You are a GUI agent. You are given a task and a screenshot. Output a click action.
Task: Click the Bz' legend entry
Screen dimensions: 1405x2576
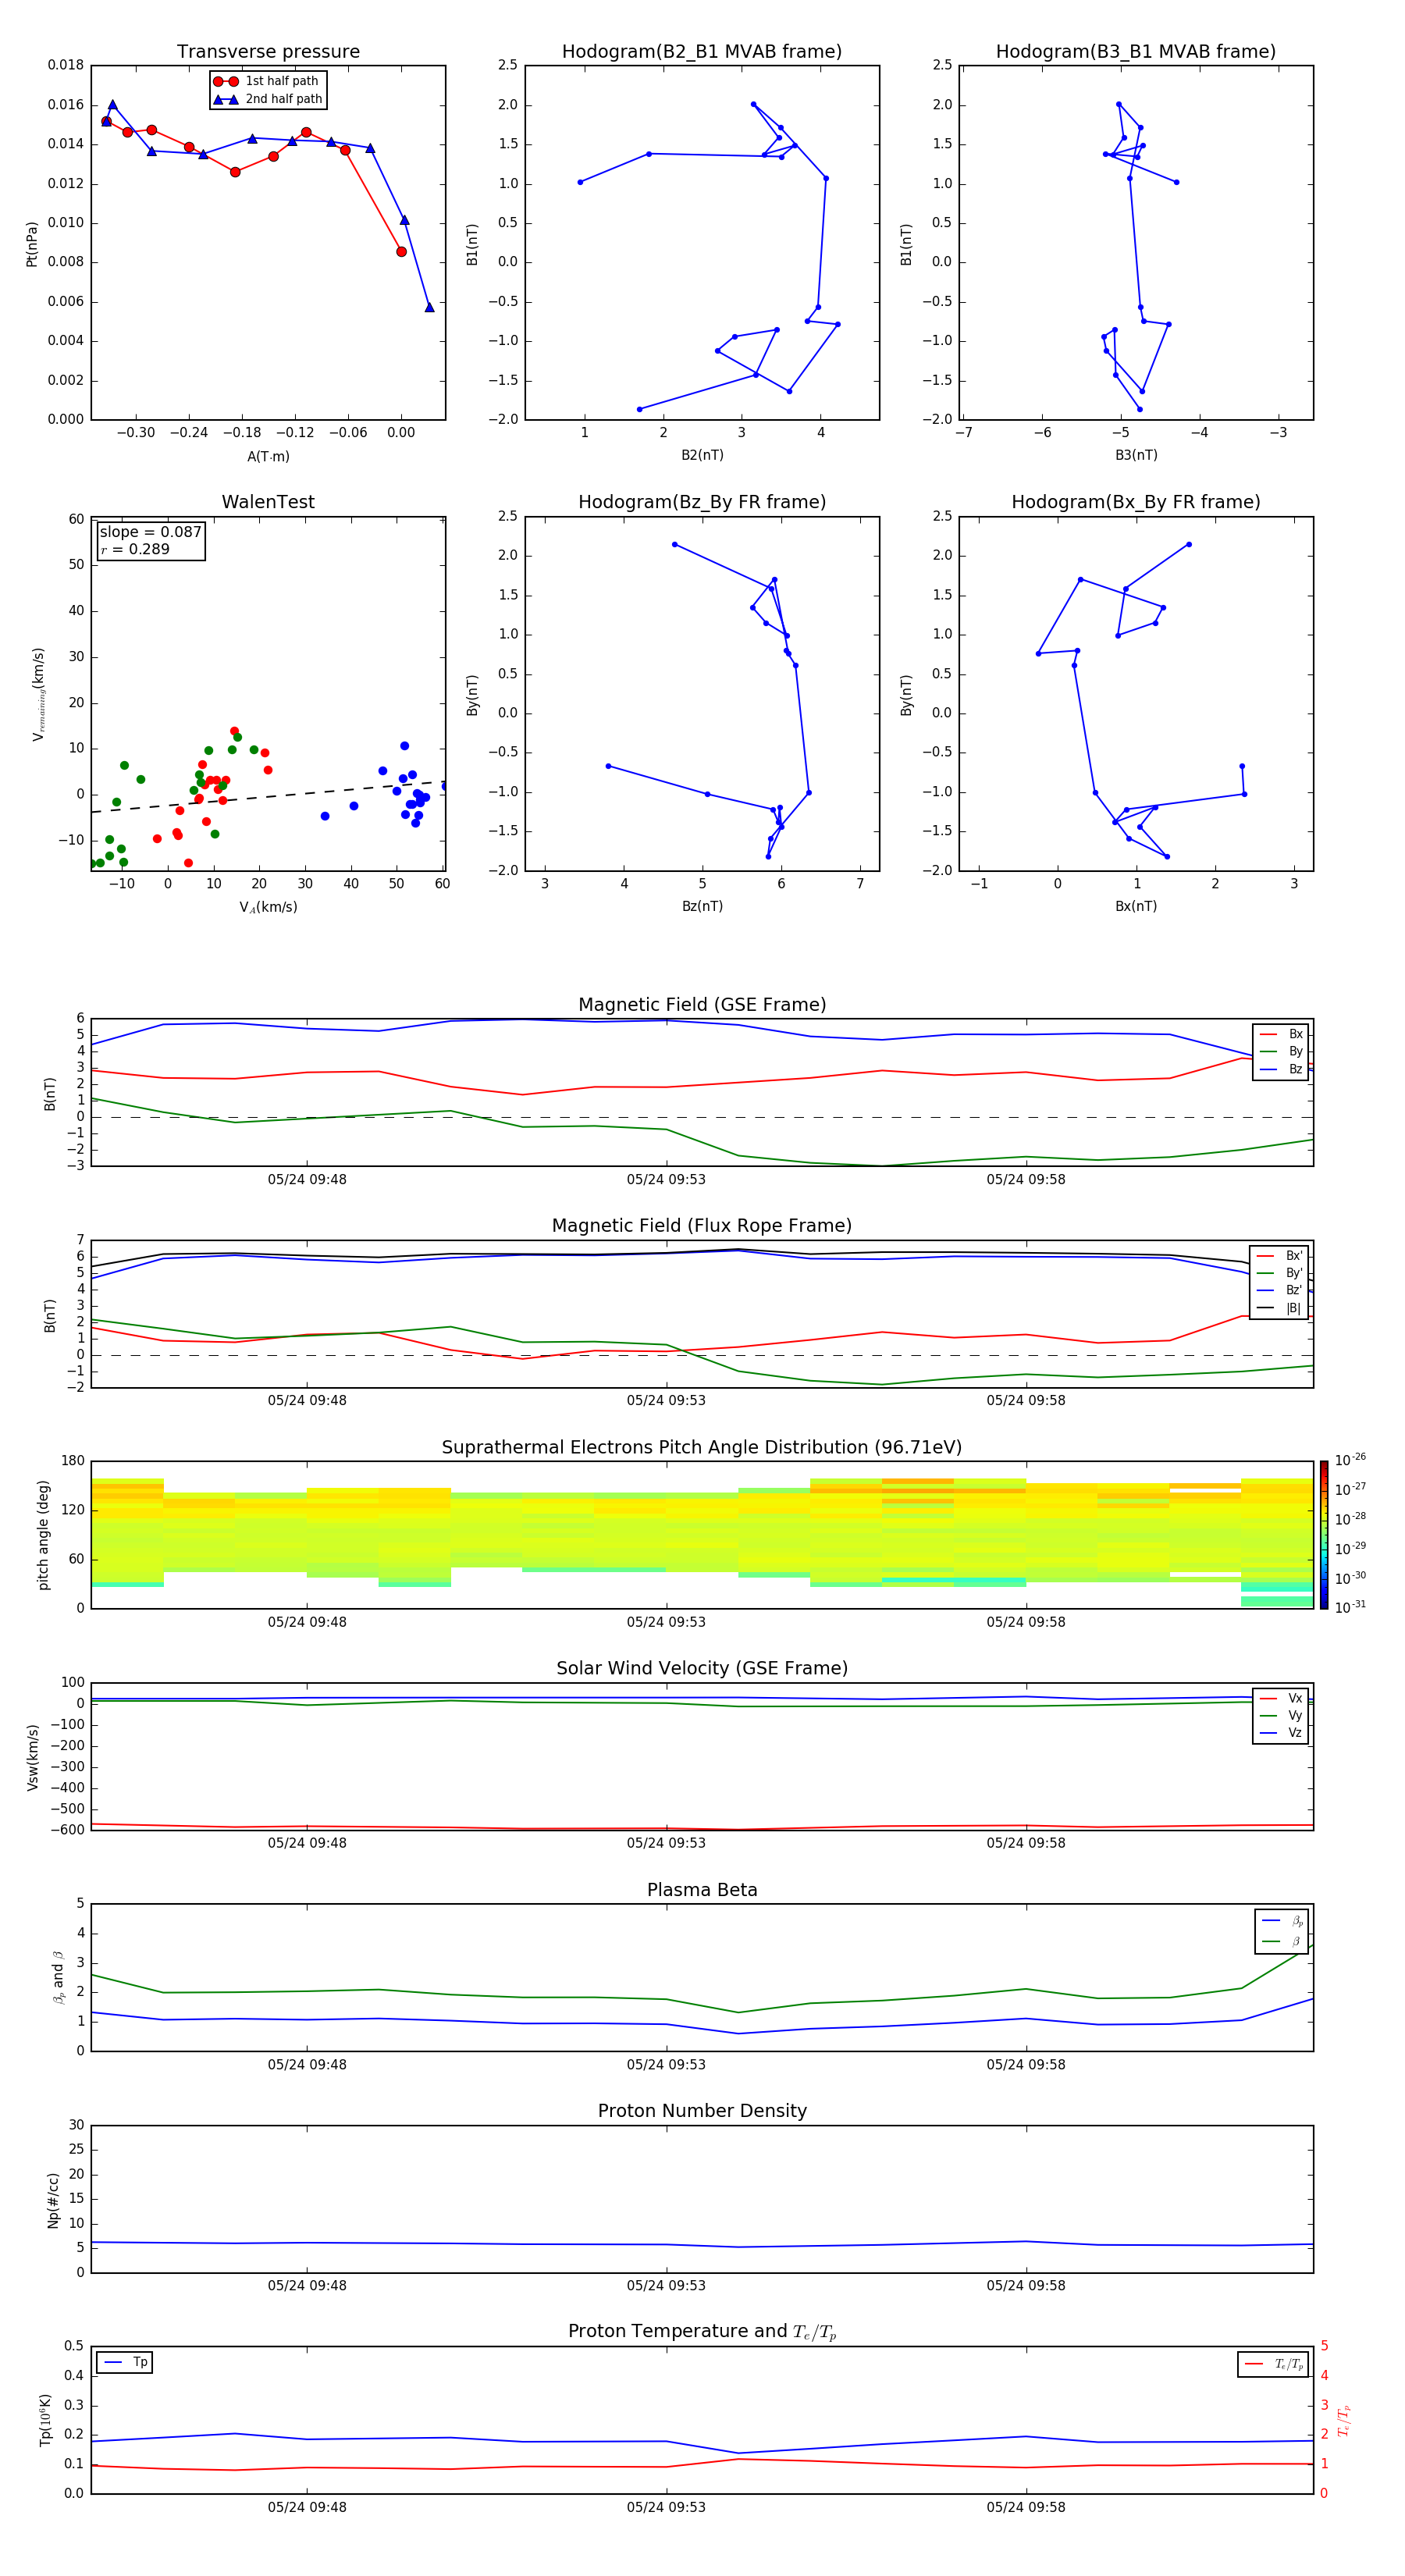click(x=1279, y=1290)
